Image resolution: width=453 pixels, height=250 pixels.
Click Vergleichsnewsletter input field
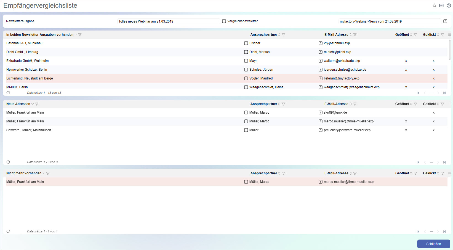(x=390, y=21)
